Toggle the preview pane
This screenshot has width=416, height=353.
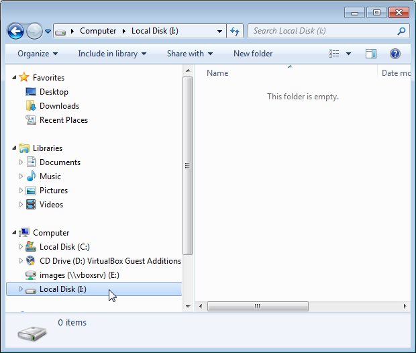pos(370,54)
